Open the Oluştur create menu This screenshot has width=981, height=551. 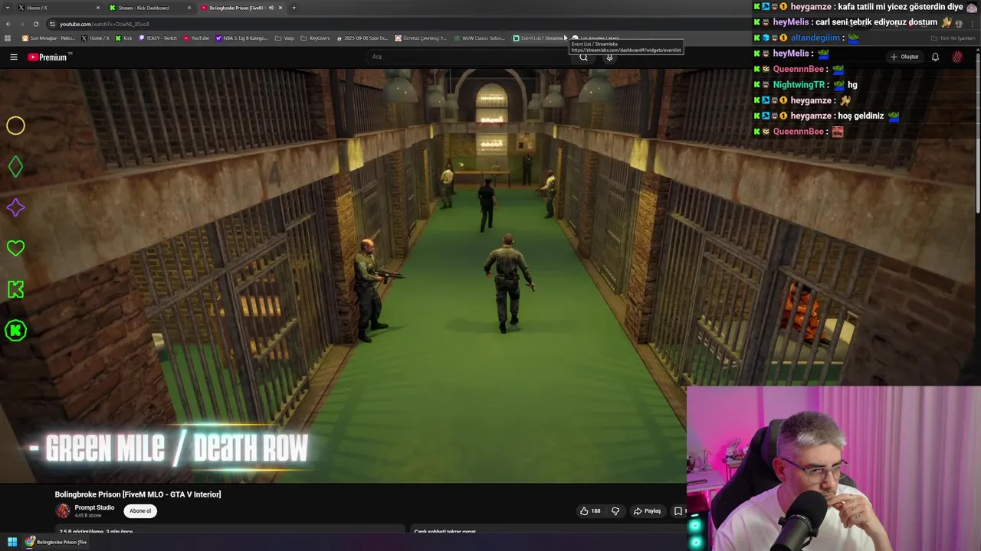[904, 57]
